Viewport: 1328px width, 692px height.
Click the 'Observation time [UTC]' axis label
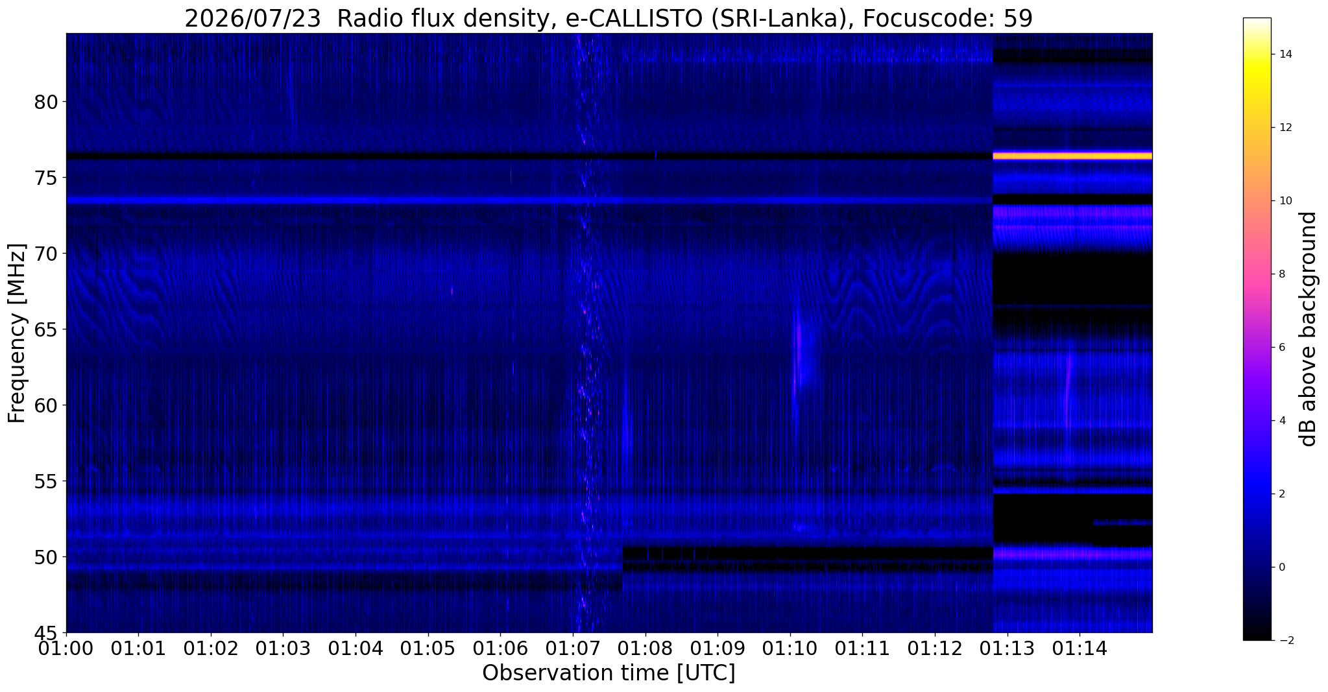(x=609, y=673)
